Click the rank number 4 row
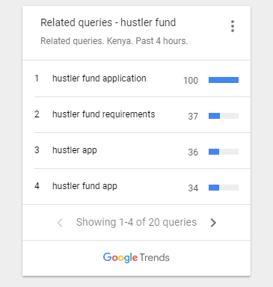This screenshot has height=287, width=273. 136,187
